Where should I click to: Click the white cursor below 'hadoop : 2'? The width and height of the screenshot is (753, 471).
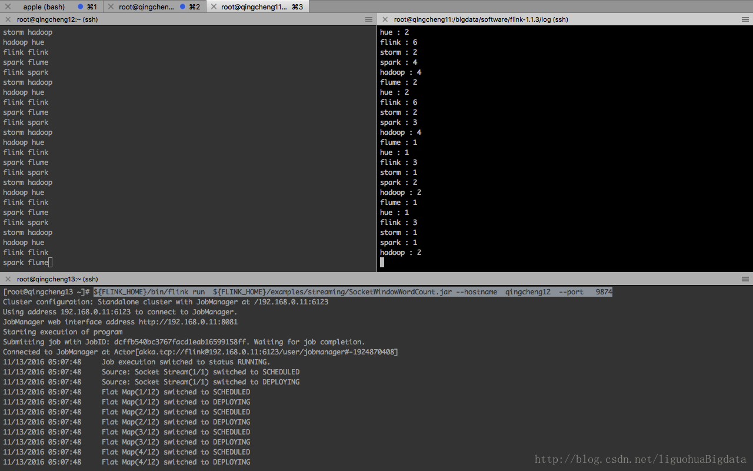(382, 263)
